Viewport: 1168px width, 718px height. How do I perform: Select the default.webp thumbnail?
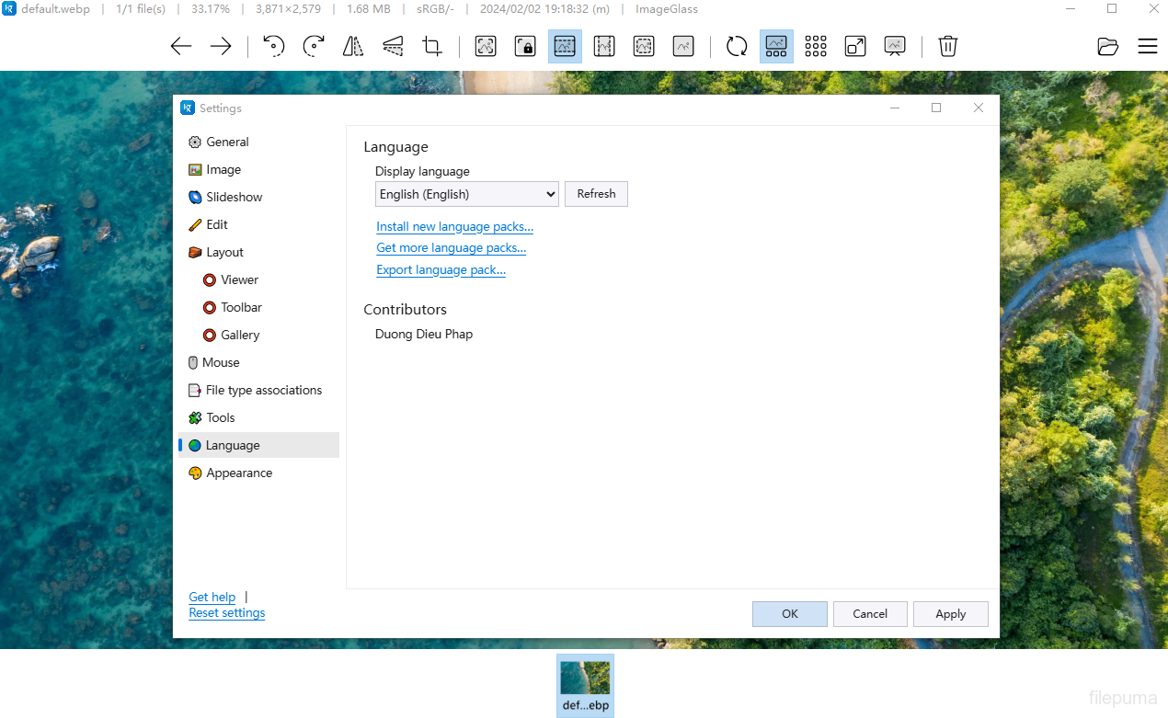tap(585, 686)
